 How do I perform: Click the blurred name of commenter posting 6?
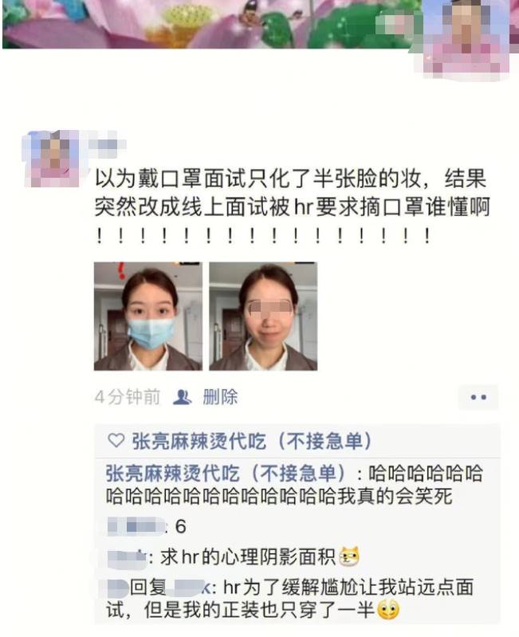136,526
